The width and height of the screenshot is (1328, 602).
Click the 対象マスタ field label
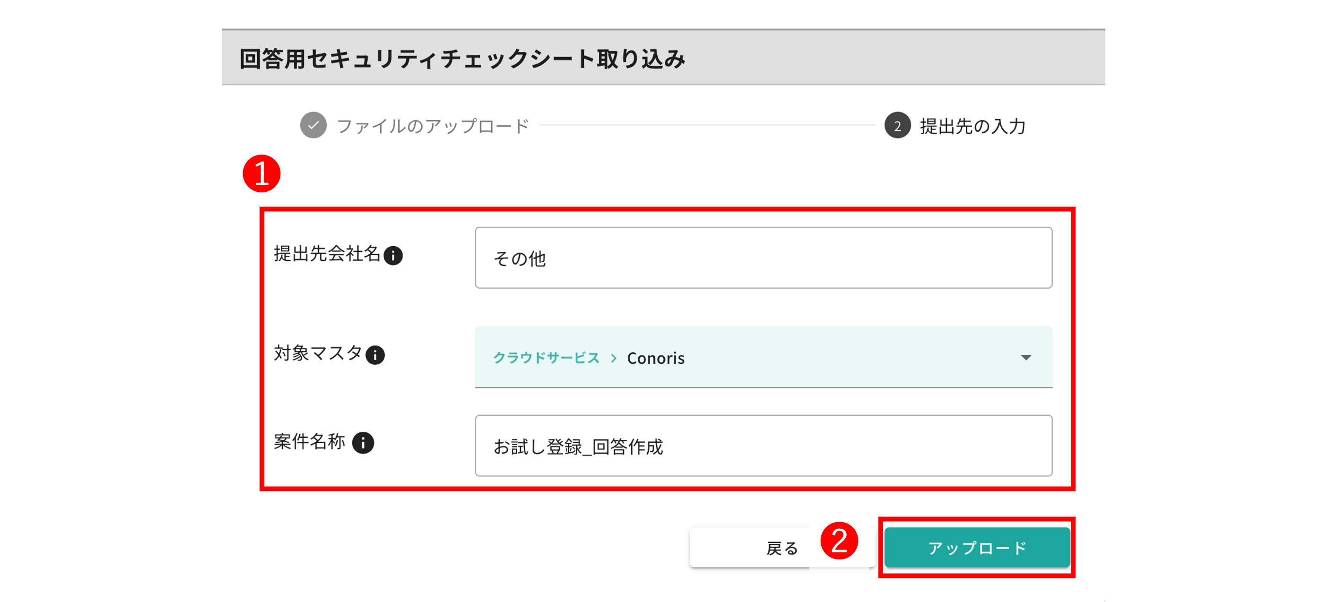318,353
